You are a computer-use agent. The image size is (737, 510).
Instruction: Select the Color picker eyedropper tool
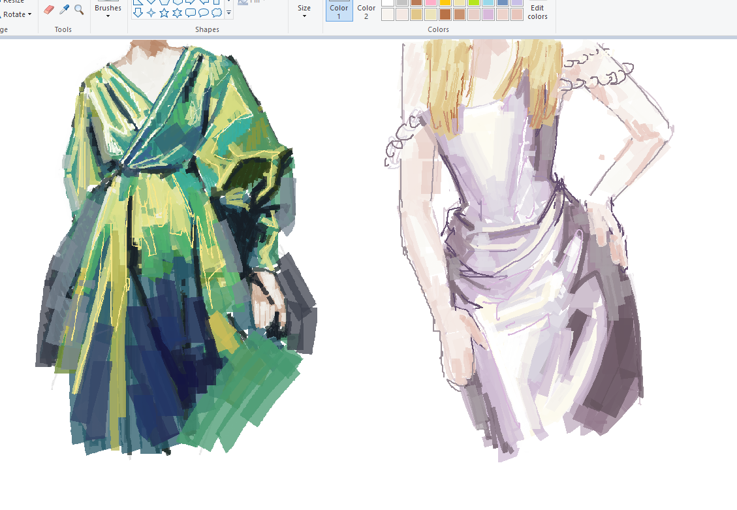click(65, 10)
